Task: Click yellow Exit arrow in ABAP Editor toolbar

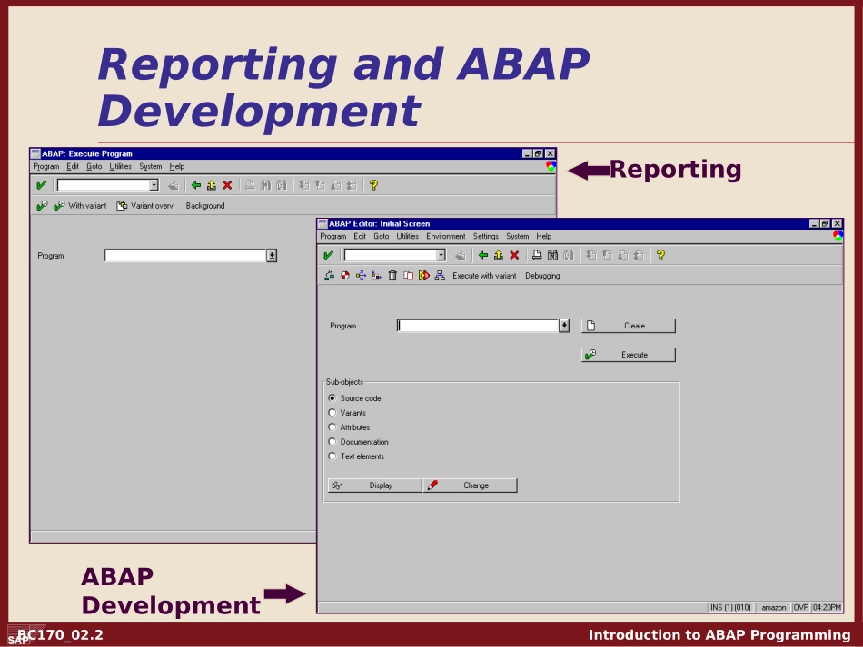Action: [x=498, y=255]
